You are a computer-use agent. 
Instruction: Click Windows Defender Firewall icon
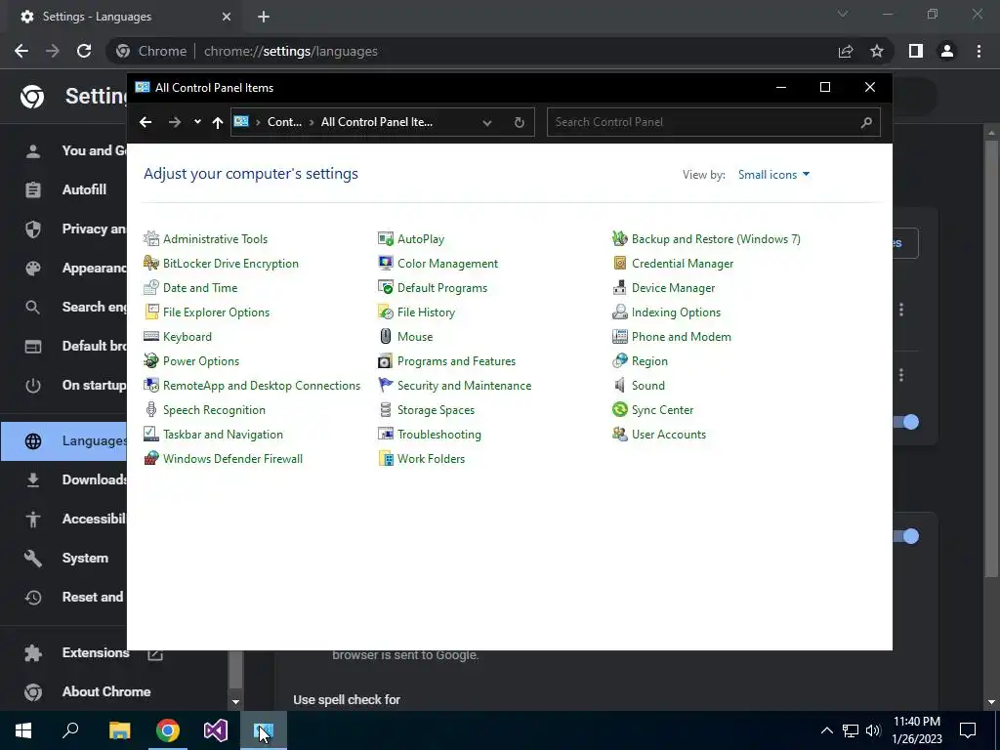[151, 459]
